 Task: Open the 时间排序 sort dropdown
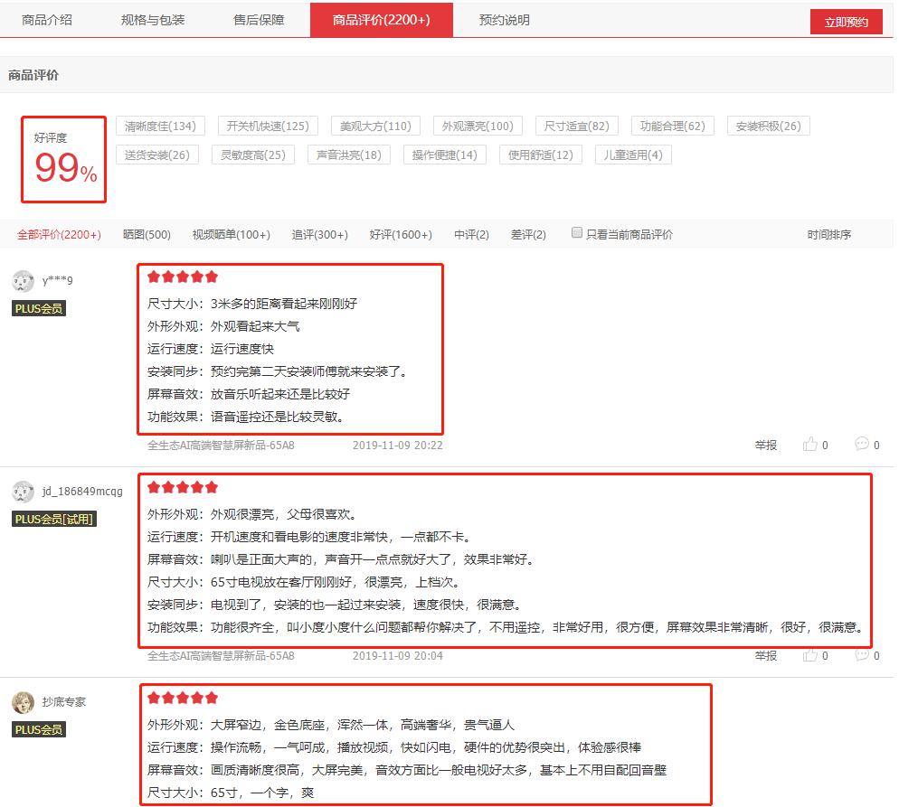[829, 235]
